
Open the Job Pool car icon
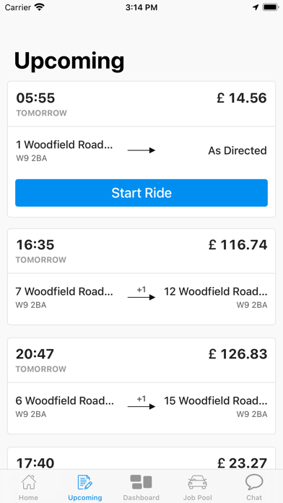point(197,482)
